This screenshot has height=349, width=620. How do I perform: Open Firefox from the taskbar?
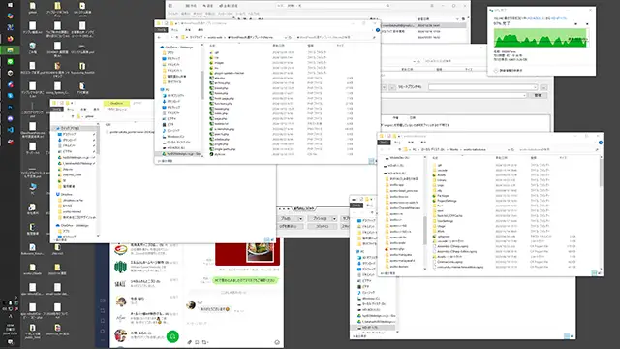[x=11, y=39]
